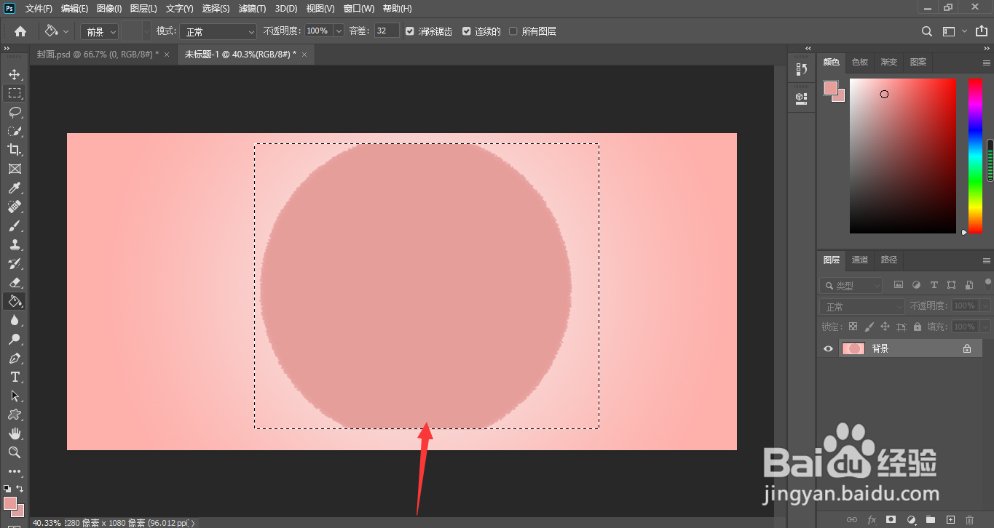994x528 pixels.
Task: Select the Spot Healing Brush tool
Action: coord(15,207)
